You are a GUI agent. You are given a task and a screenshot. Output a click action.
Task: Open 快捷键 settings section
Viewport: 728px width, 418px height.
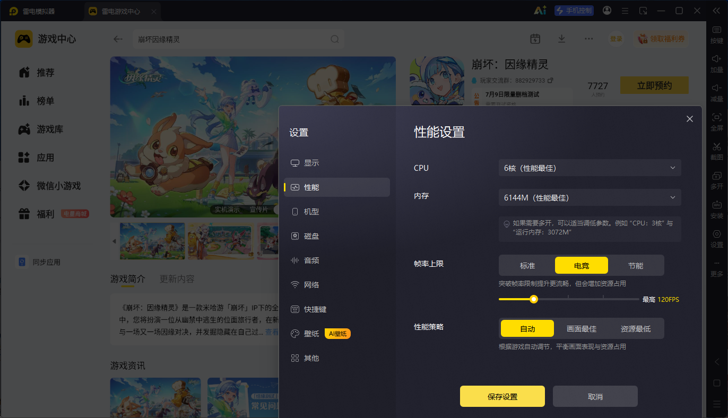click(x=337, y=309)
